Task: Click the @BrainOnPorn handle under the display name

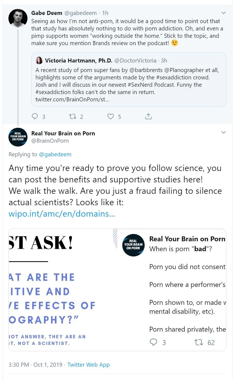Action: [x=50, y=141]
